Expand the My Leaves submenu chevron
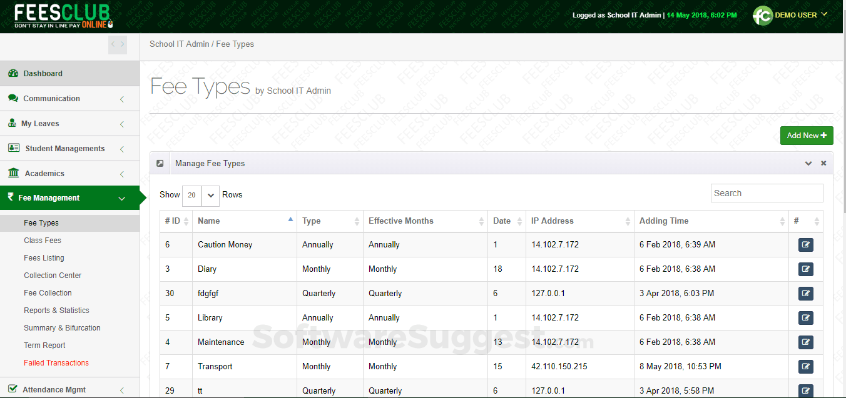The height and width of the screenshot is (398, 846). tap(122, 124)
